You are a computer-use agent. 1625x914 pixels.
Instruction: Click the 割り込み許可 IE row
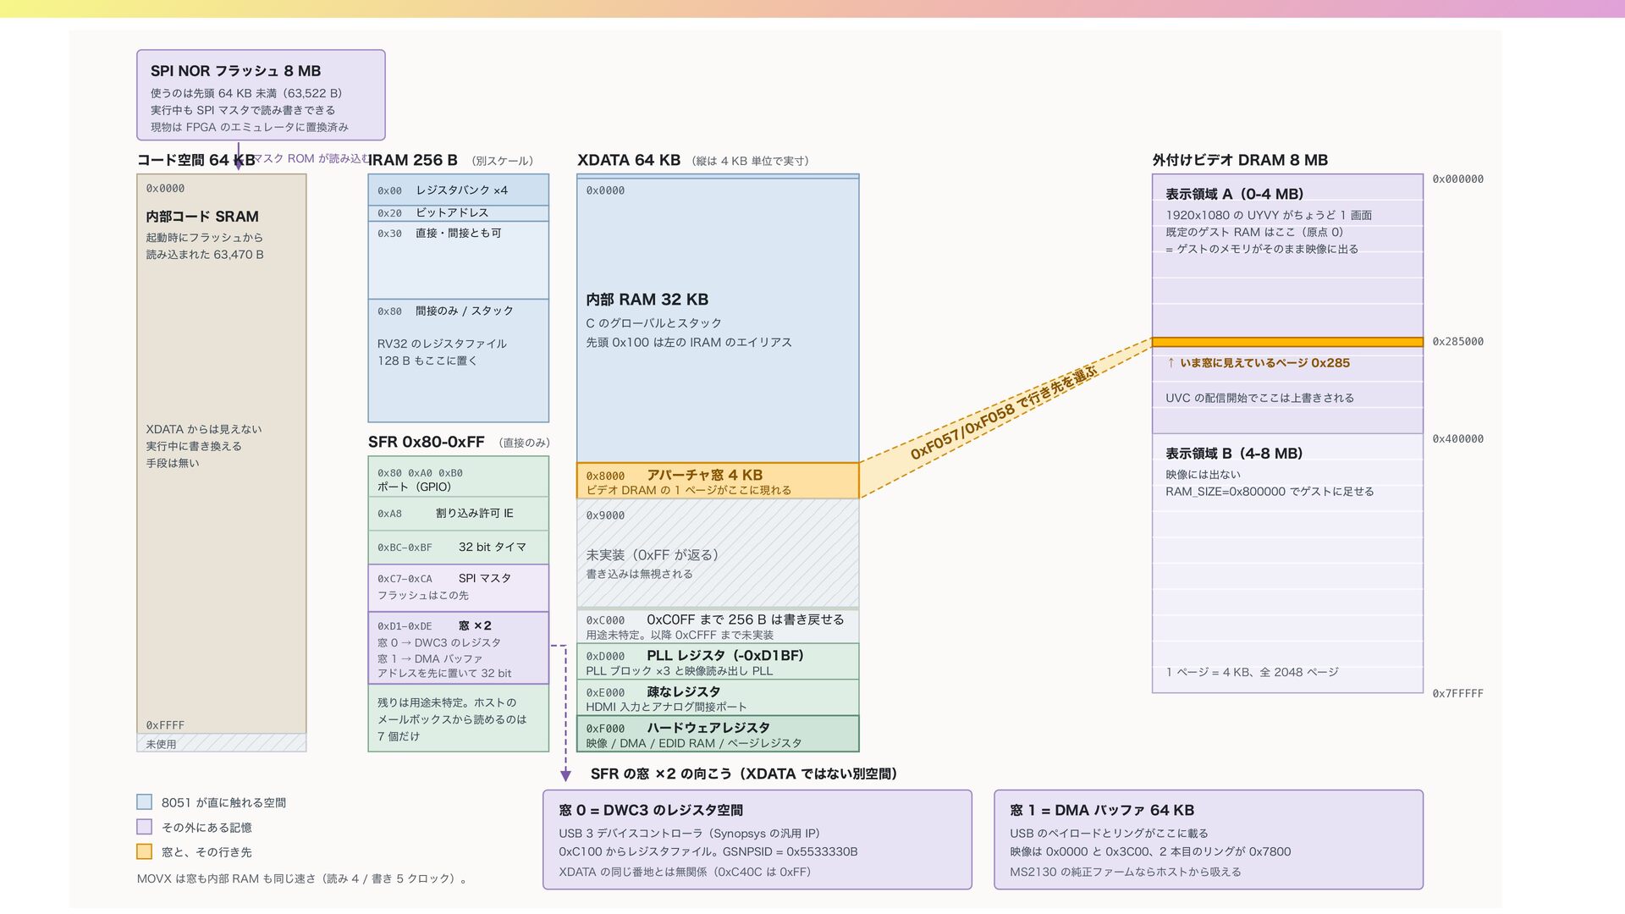click(458, 514)
